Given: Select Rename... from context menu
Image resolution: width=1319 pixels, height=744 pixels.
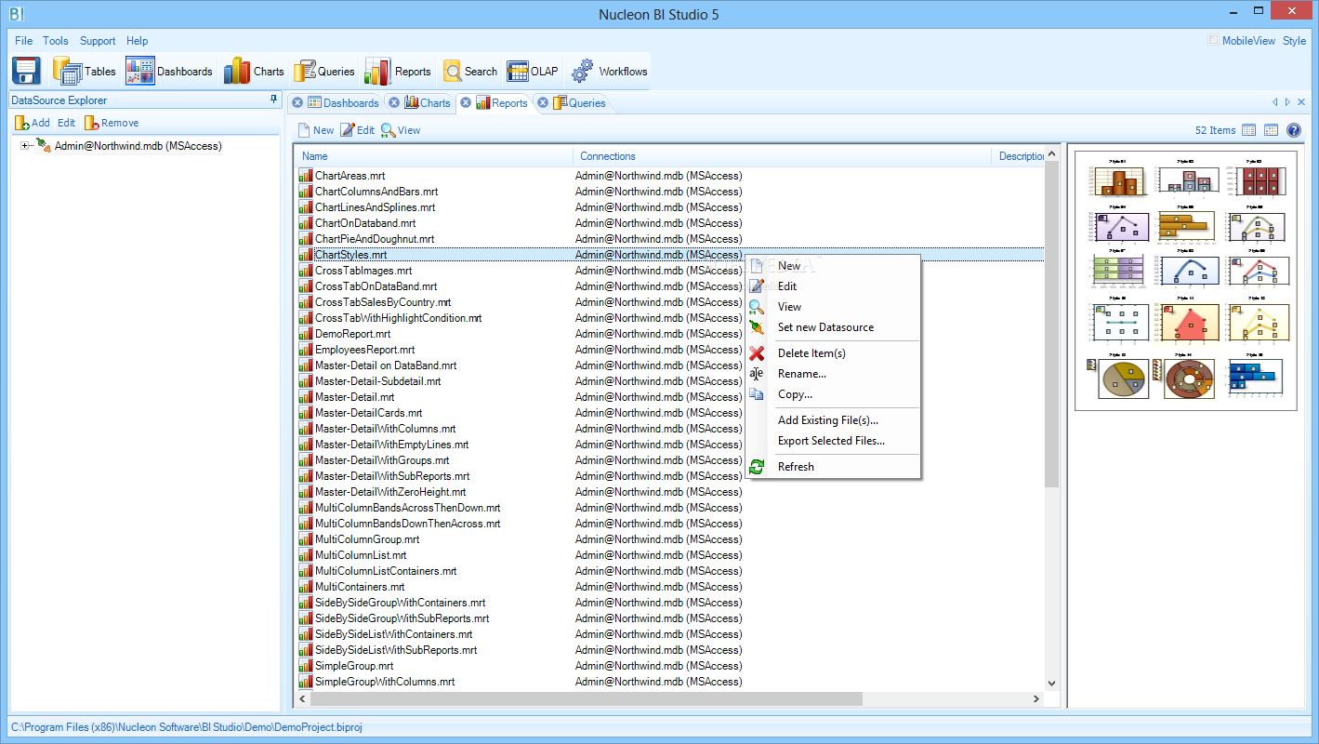Looking at the screenshot, I should 833,374.
